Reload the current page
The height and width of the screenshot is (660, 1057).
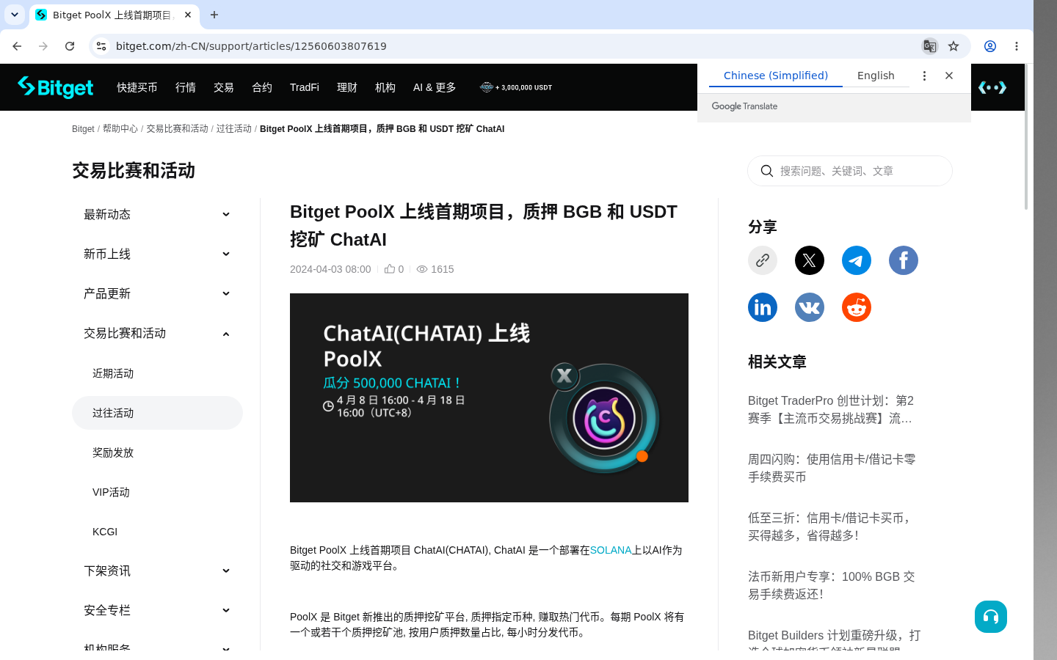point(70,46)
